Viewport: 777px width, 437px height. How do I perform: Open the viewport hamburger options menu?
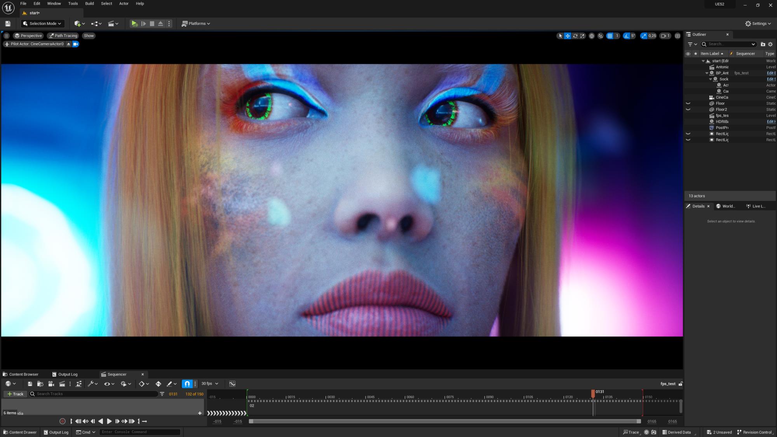[x=6, y=36]
